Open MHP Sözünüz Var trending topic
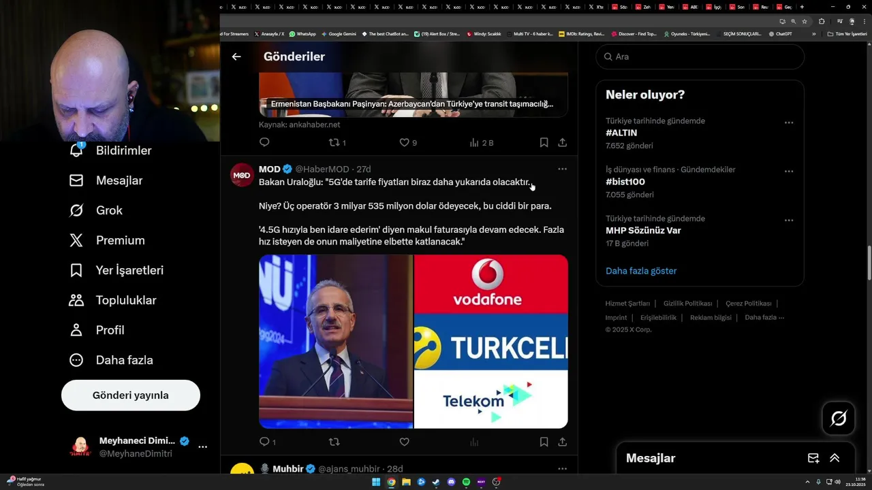The height and width of the screenshot is (490, 872). click(643, 231)
